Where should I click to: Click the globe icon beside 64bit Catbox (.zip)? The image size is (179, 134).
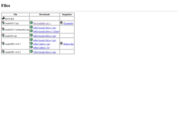tap(31, 43)
